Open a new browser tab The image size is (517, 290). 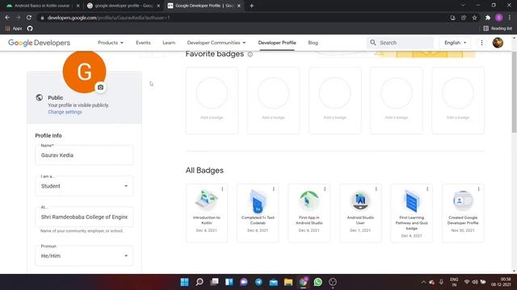(251, 6)
